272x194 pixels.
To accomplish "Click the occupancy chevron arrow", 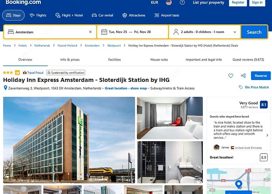I will tap(235, 32).
